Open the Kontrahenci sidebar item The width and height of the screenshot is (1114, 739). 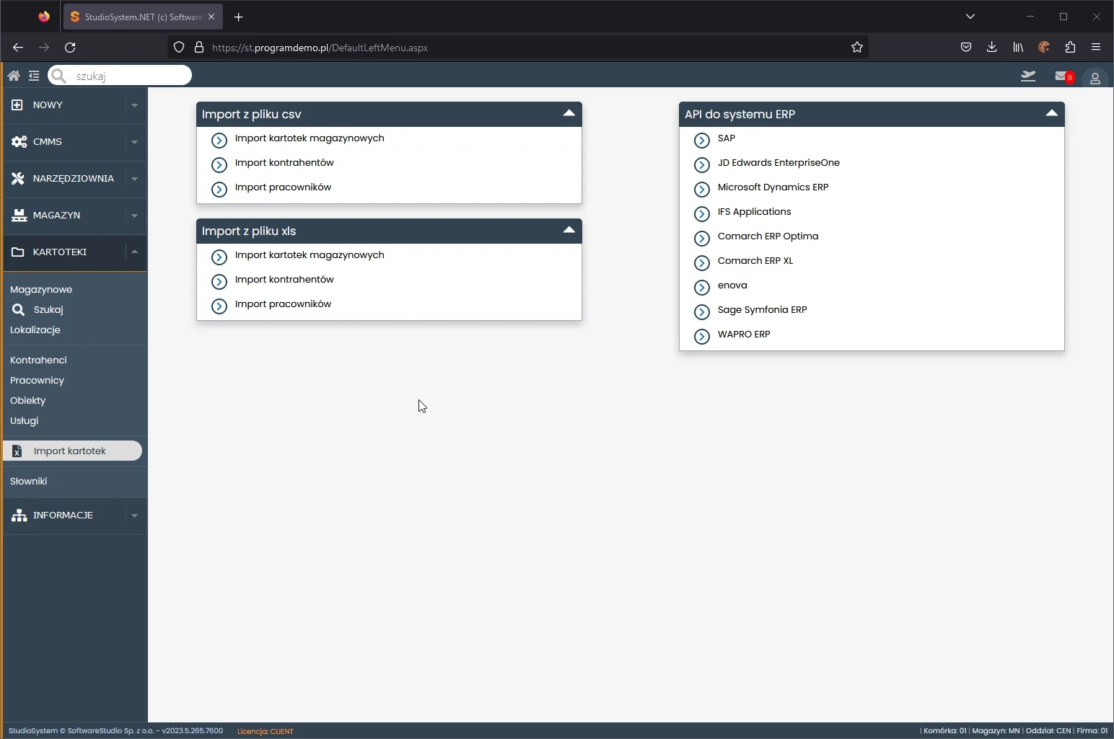point(38,360)
